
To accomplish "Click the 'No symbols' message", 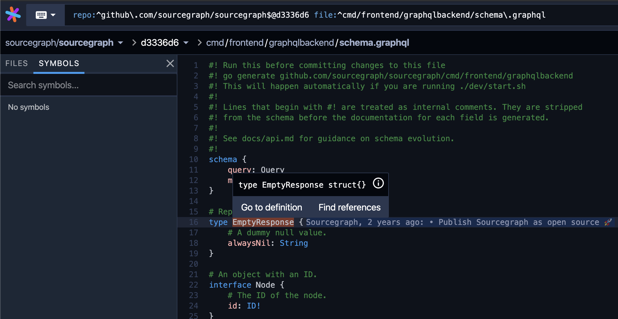I will pos(28,107).
